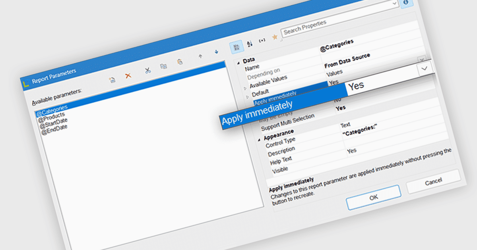Click the new parameter toolbar icon
The width and height of the screenshot is (477, 250).
pos(112,80)
